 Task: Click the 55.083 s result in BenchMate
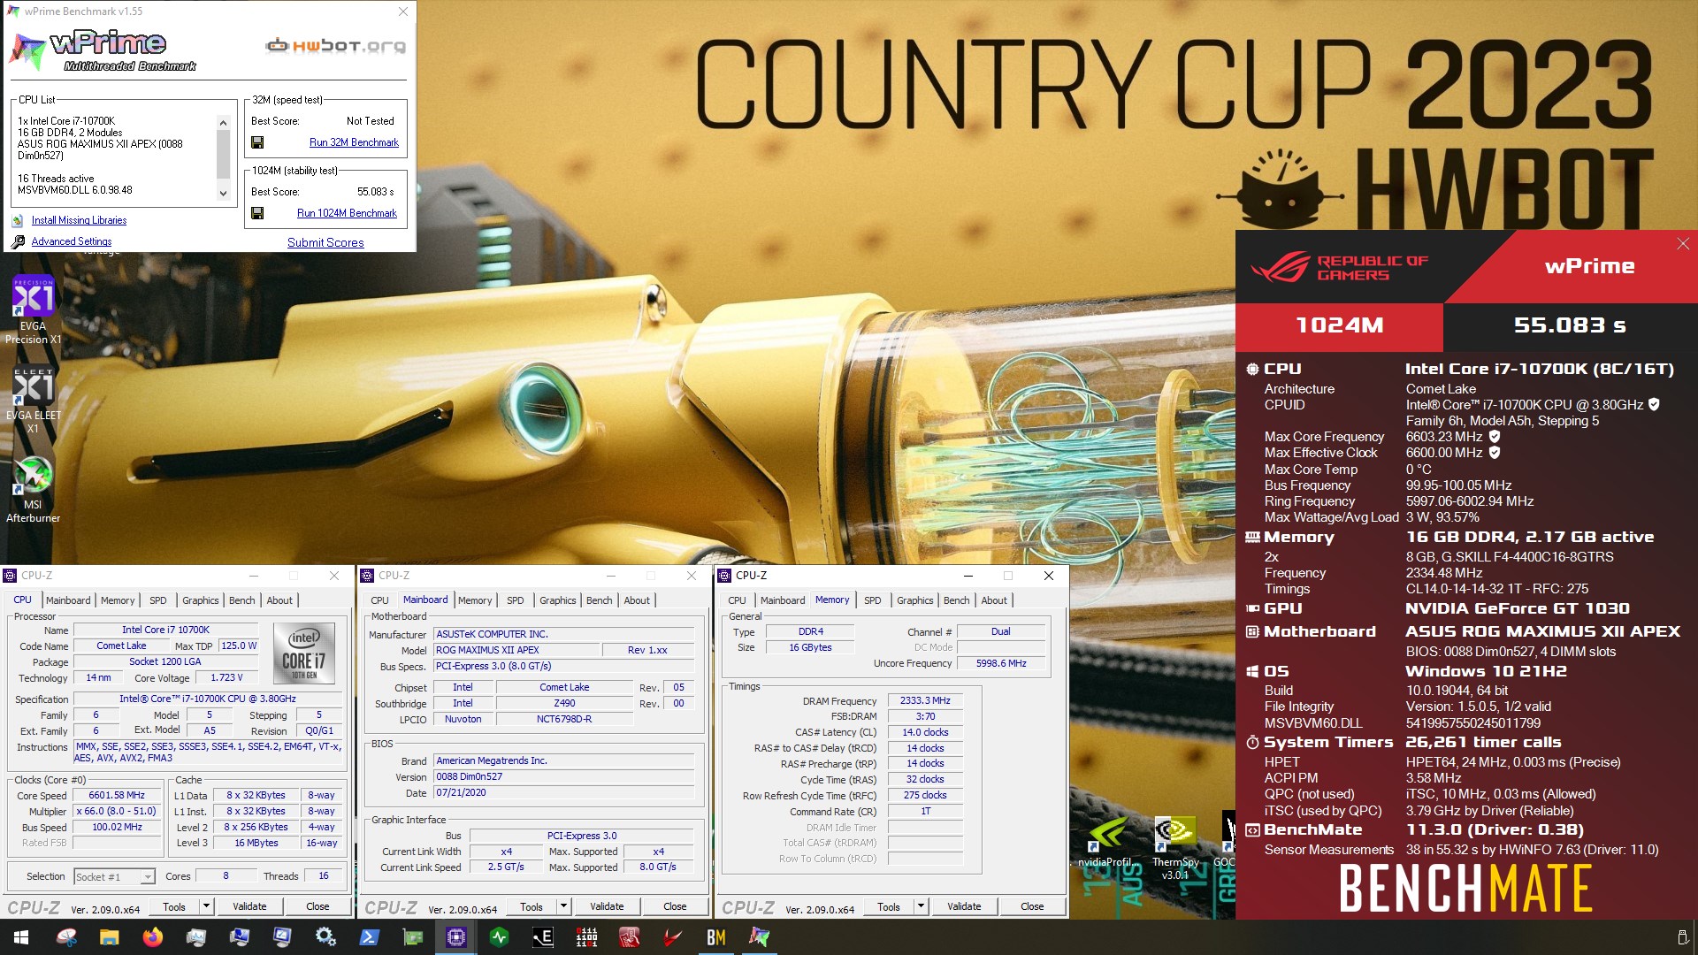pos(1570,325)
